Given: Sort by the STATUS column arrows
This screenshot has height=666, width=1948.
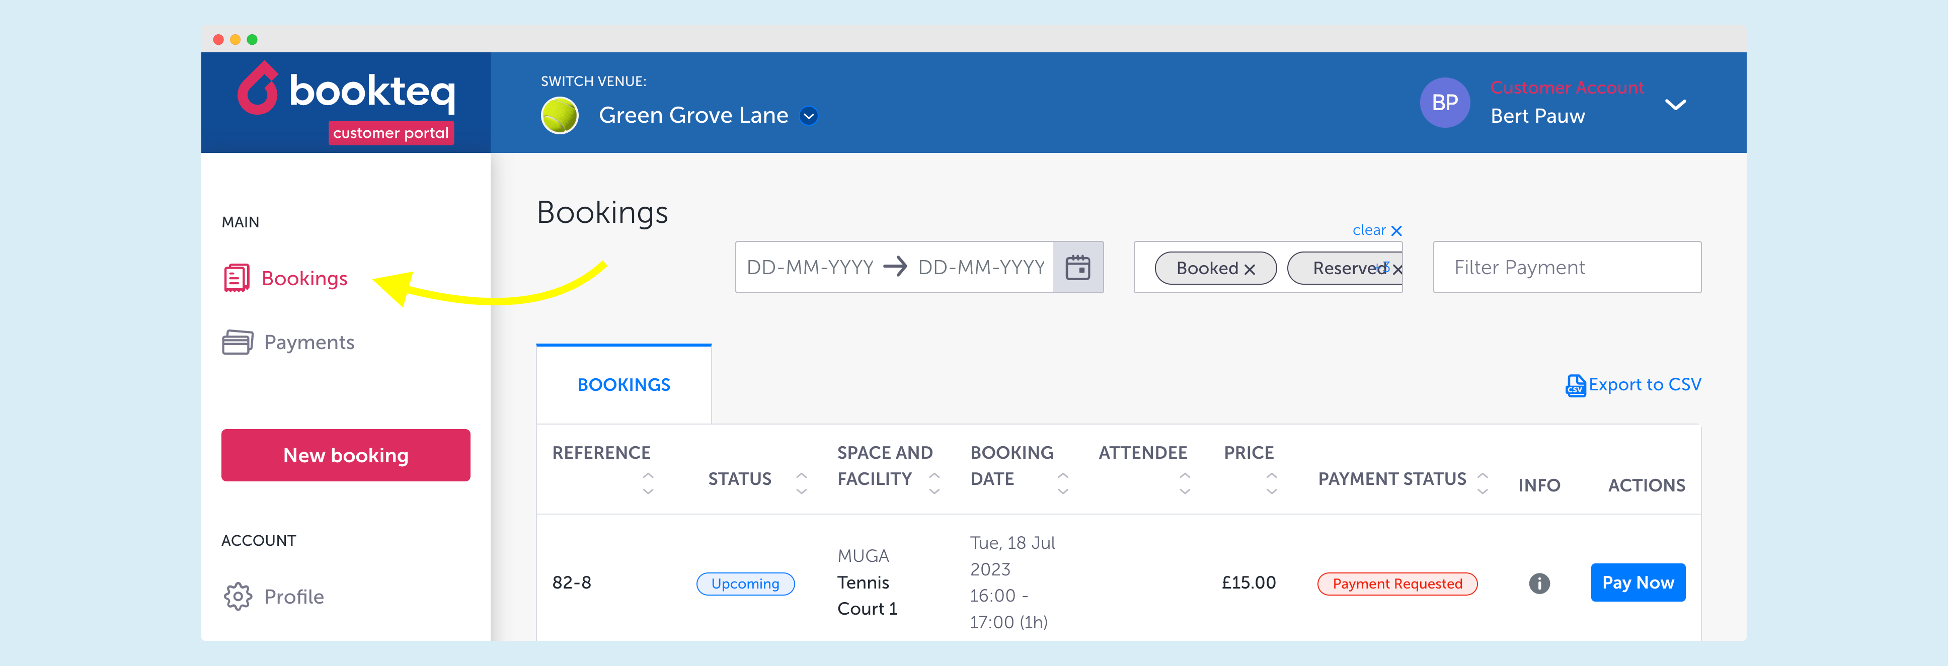Looking at the screenshot, I should tap(802, 483).
